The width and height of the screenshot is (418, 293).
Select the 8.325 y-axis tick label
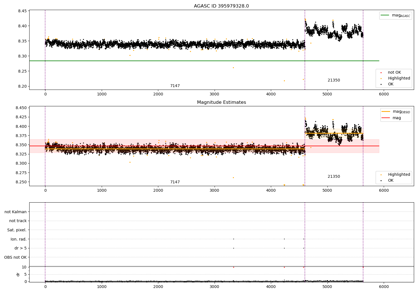(x=21, y=154)
